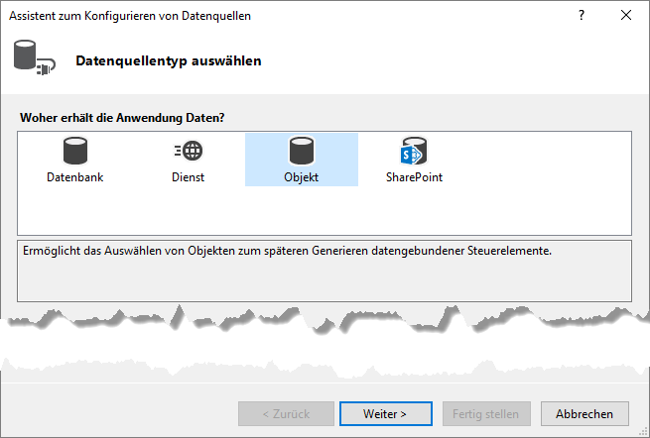Image resolution: width=650 pixels, height=438 pixels.
Task: Click the SharePoint label
Action: (x=414, y=177)
